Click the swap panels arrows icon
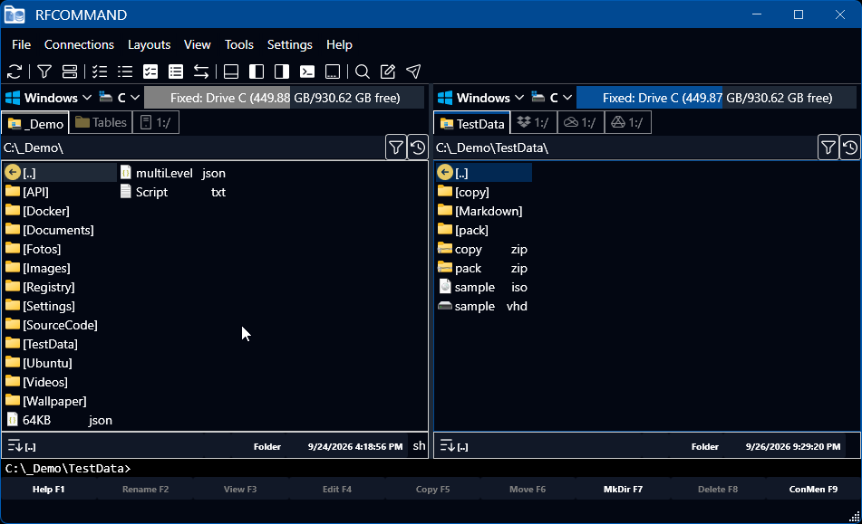Image resolution: width=862 pixels, height=524 pixels. tap(201, 71)
